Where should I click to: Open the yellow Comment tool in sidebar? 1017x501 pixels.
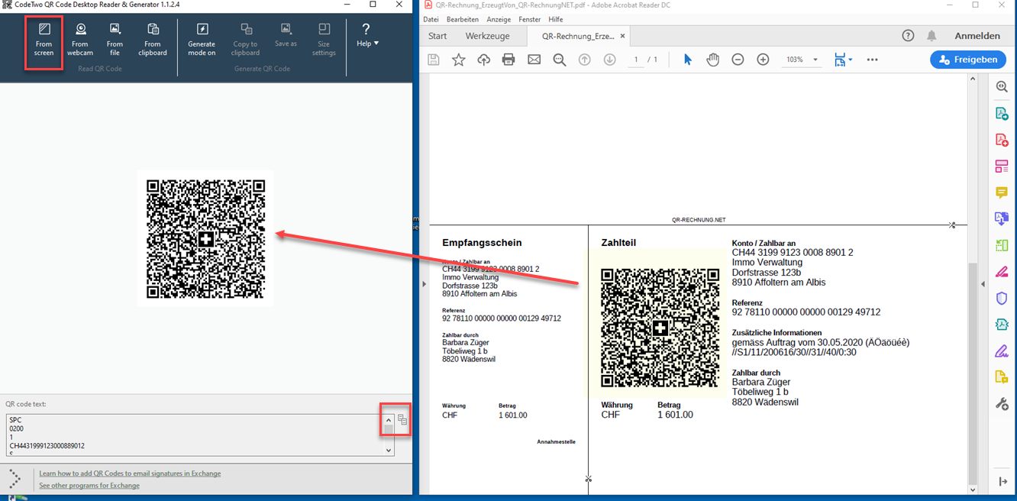[x=1002, y=192]
